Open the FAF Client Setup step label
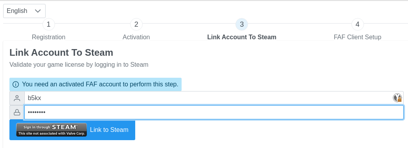 (358, 37)
